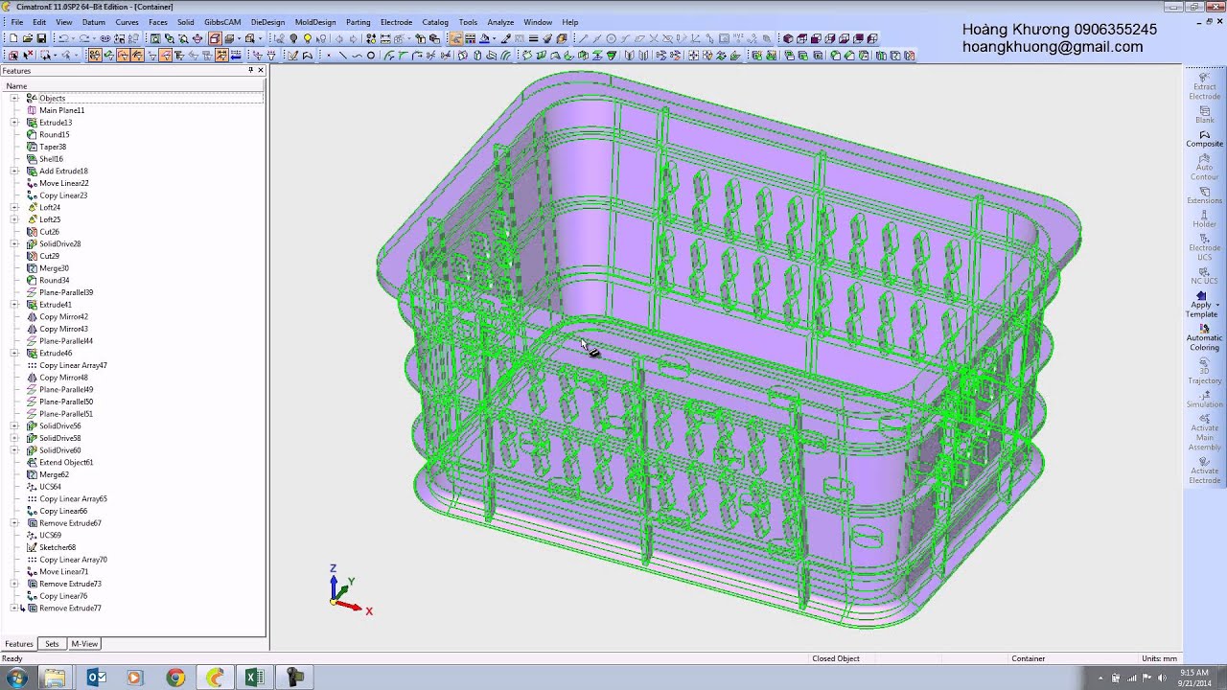Image resolution: width=1227 pixels, height=690 pixels.
Task: Click the Open file folder icon
Action: pos(28,39)
